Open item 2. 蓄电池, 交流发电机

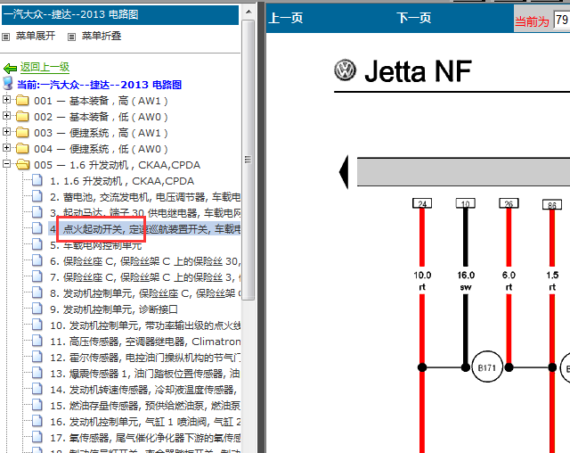pos(145,197)
